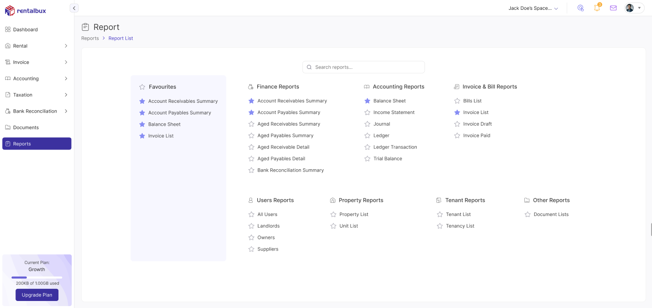Click the notification bell with 3 alerts
652x308 pixels.
tap(597, 7)
